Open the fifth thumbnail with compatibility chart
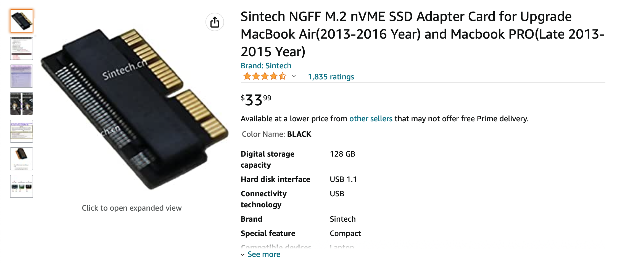 click(x=22, y=131)
